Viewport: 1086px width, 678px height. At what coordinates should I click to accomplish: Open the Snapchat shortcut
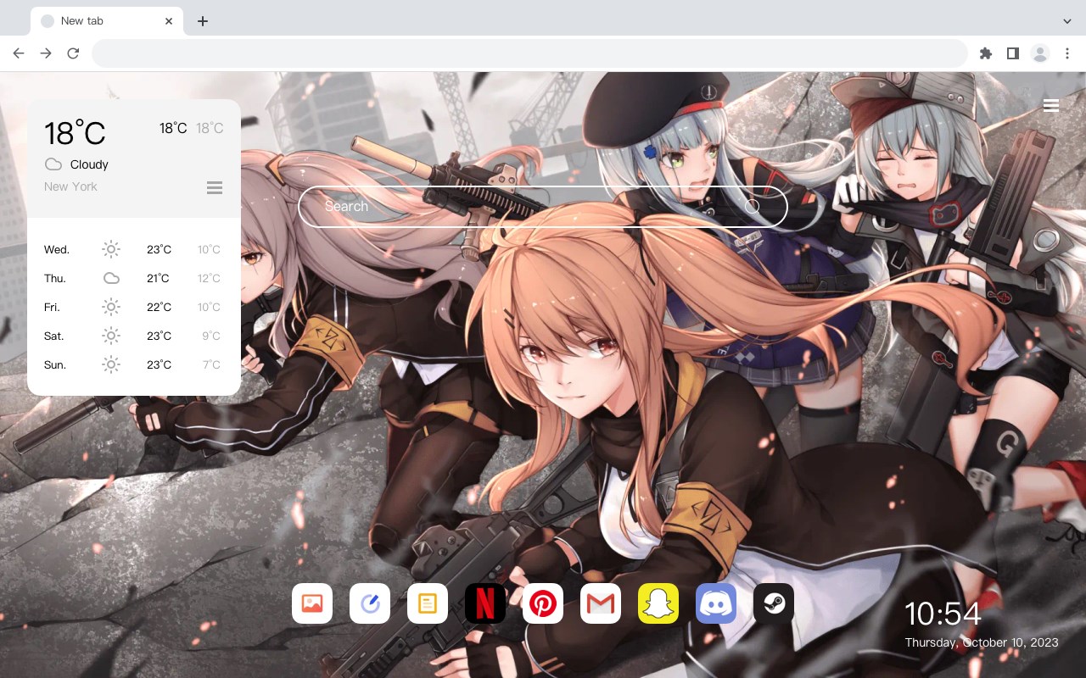658,603
